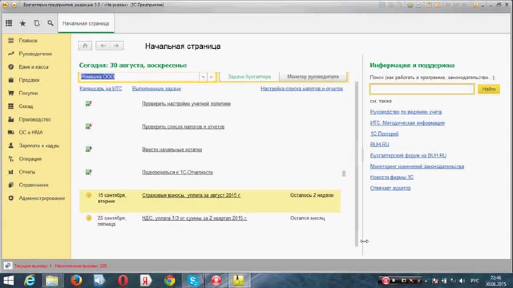This screenshot has width=513, height=288.
Task: Click the Справочники books icon
Action: [11, 185]
